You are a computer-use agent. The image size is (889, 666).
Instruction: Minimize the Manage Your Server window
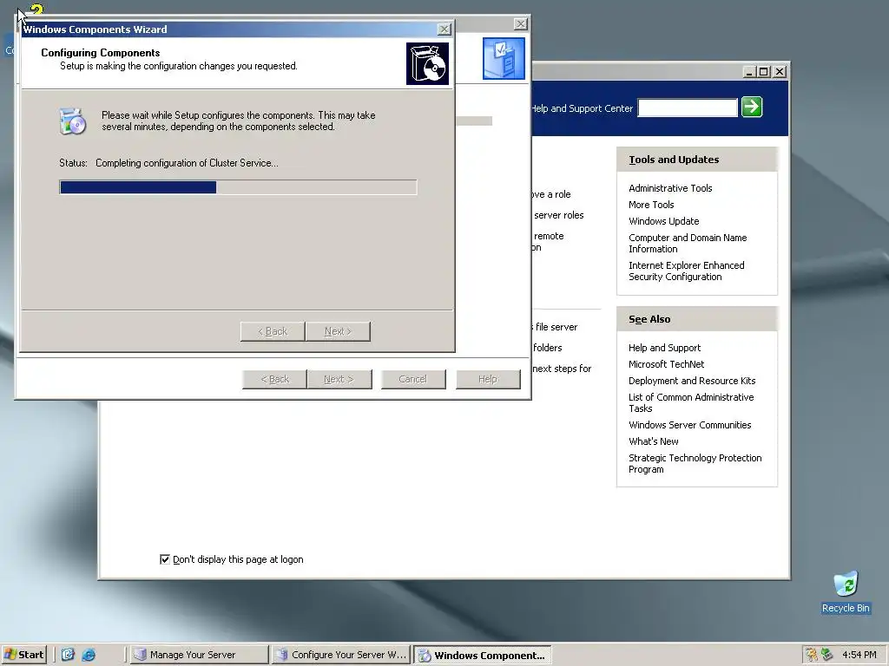749,72
